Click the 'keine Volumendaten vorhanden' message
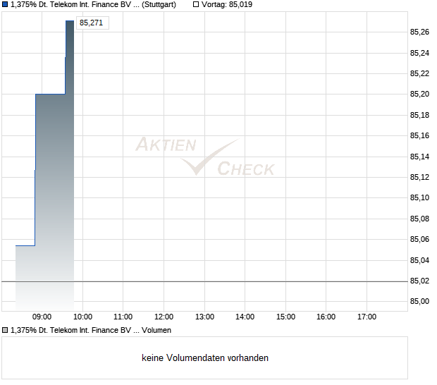Screen dimensions: 437x385 [205, 358]
